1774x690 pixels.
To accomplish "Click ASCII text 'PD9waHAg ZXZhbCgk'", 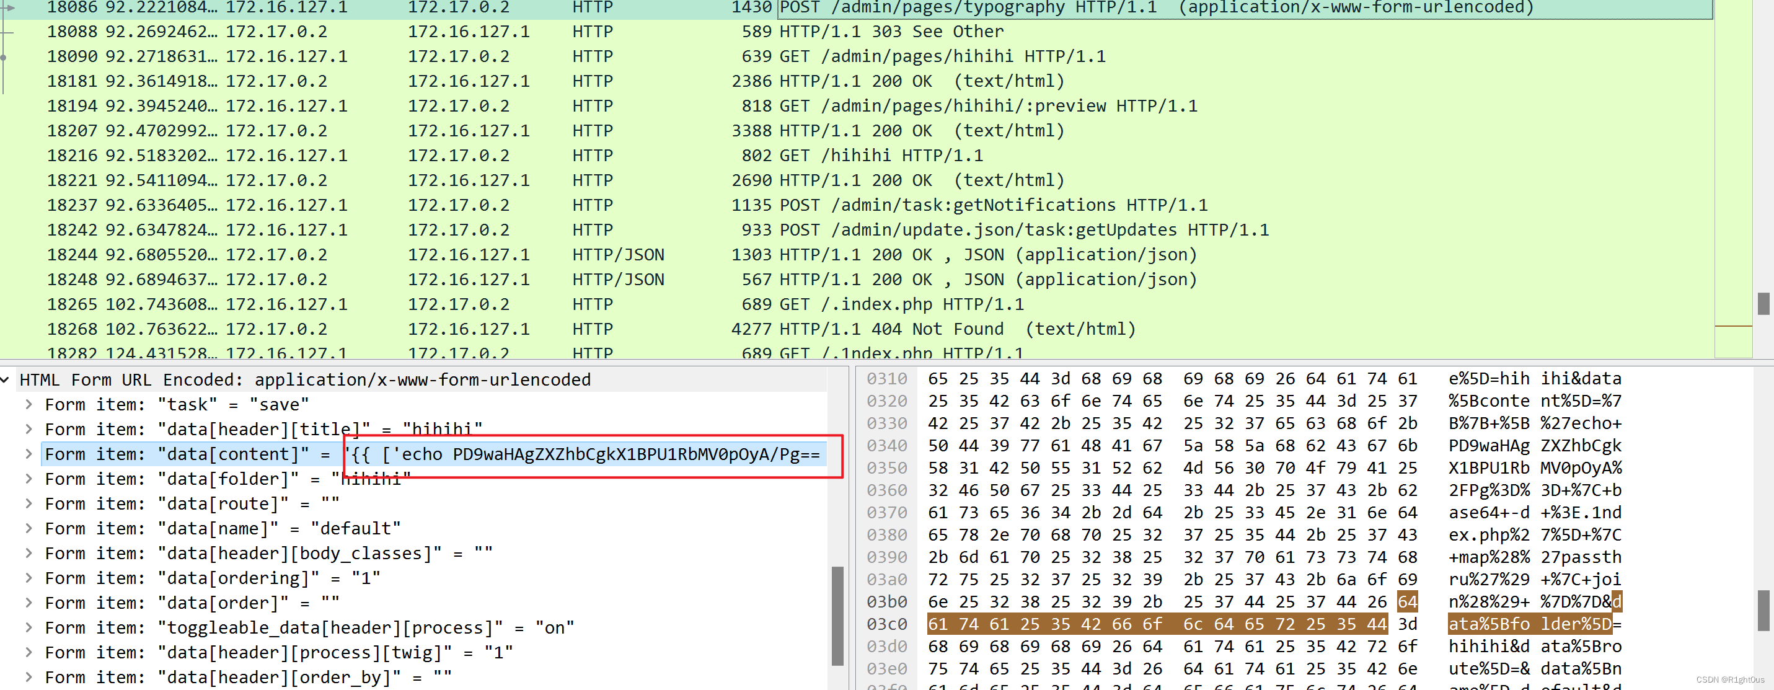I will pos(1535,446).
